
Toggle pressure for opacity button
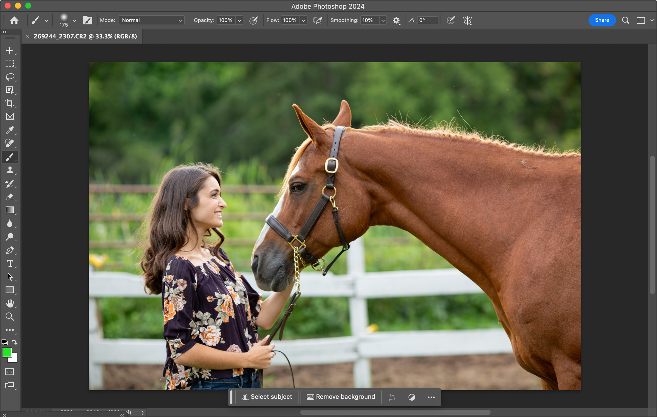(x=253, y=20)
